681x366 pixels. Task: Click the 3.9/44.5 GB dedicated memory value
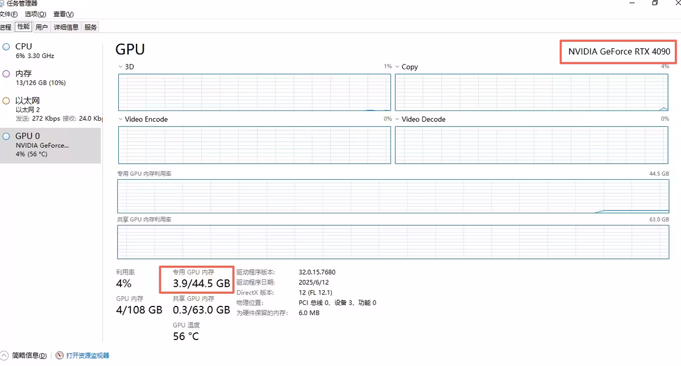[x=201, y=283]
